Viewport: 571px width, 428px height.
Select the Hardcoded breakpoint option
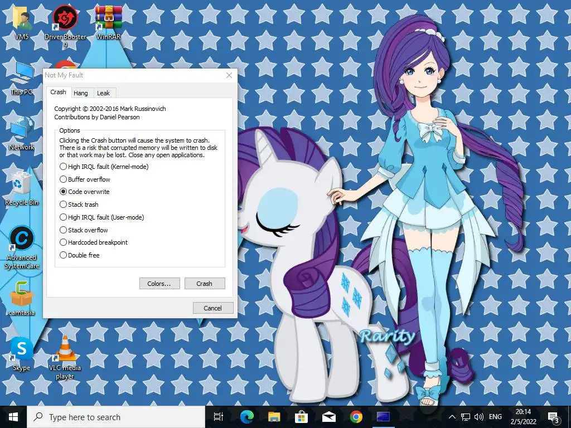(x=94, y=242)
